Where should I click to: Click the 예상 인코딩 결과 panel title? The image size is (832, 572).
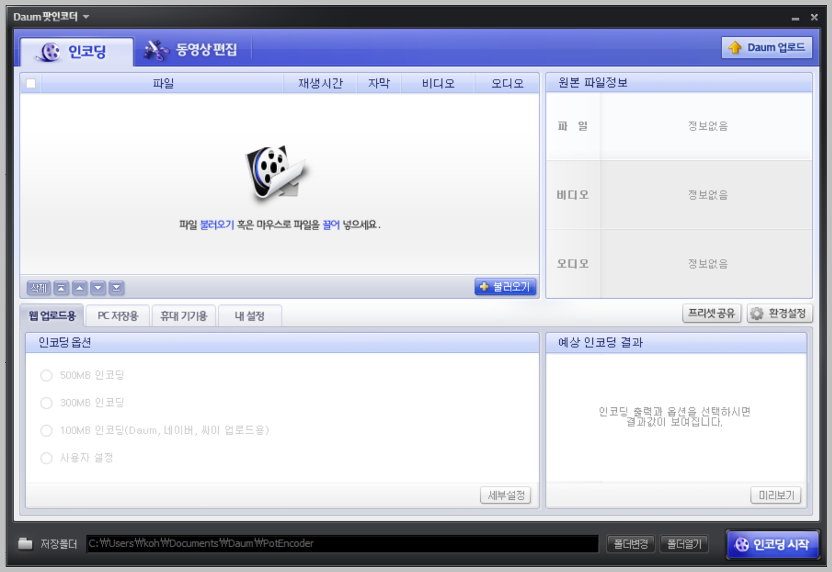click(600, 342)
